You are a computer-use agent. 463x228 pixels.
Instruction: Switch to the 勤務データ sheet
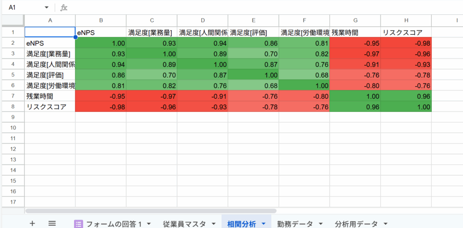pos(295,224)
